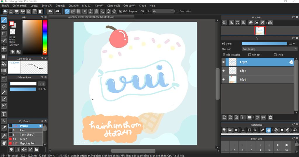Open the Bộ lọc(R) menu
The width and height of the screenshot is (299, 157).
[47, 6]
